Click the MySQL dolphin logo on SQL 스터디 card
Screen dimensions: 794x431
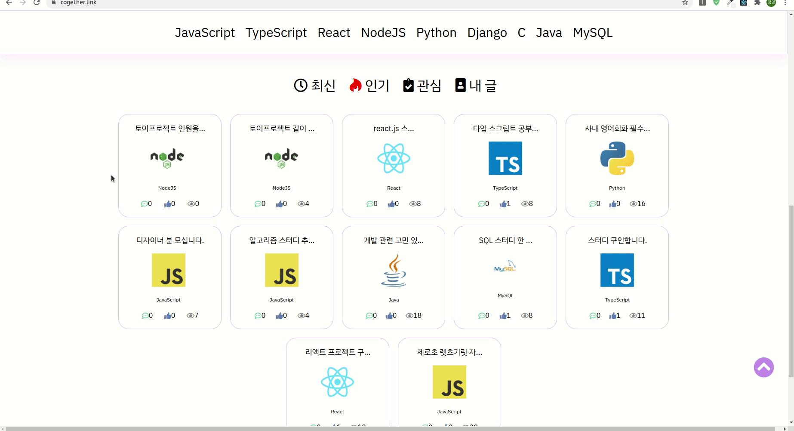(505, 266)
